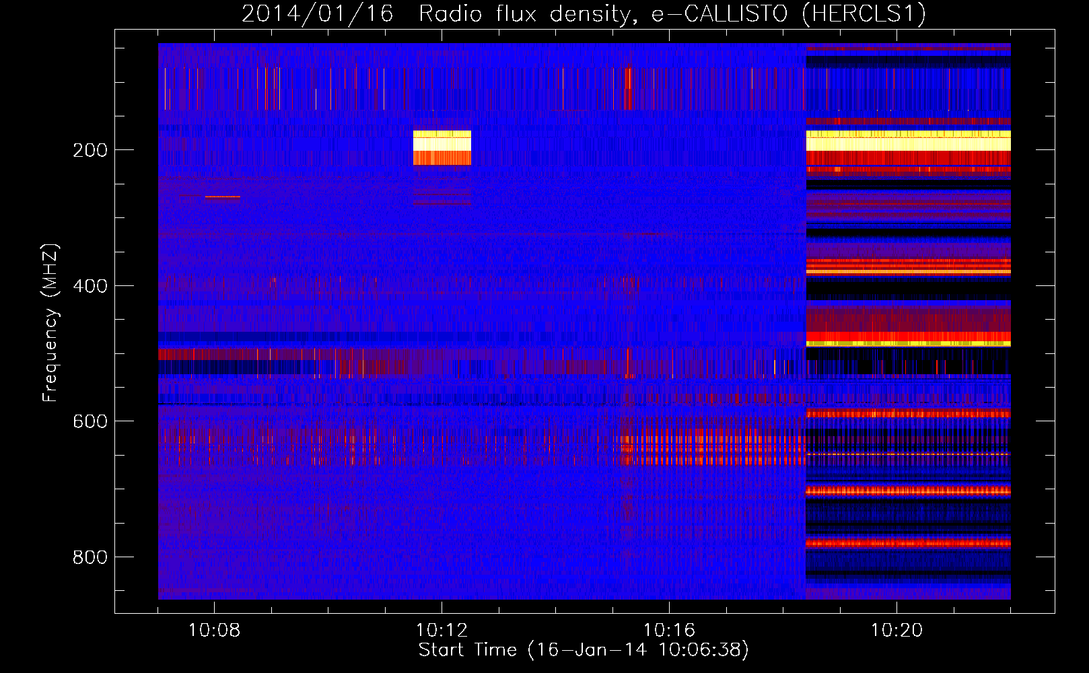This screenshot has width=1089, height=673.
Task: Click the 400 frequency tick label
Action: 90,286
